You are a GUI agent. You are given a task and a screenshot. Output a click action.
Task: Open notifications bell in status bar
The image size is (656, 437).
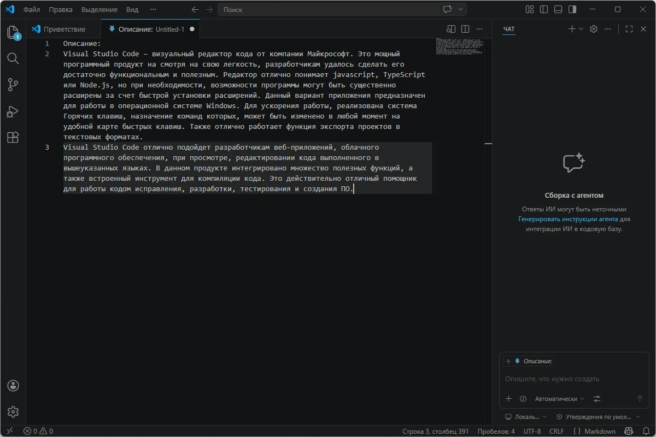coord(646,431)
